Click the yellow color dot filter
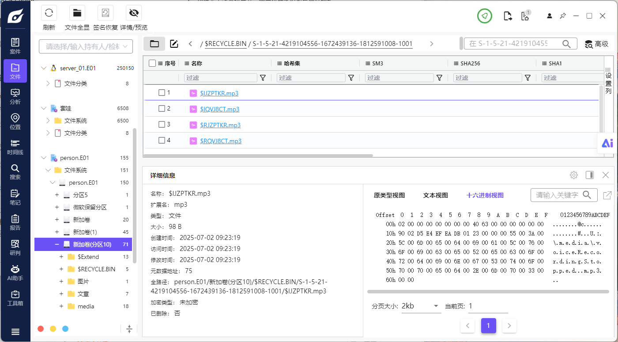 click(53, 329)
